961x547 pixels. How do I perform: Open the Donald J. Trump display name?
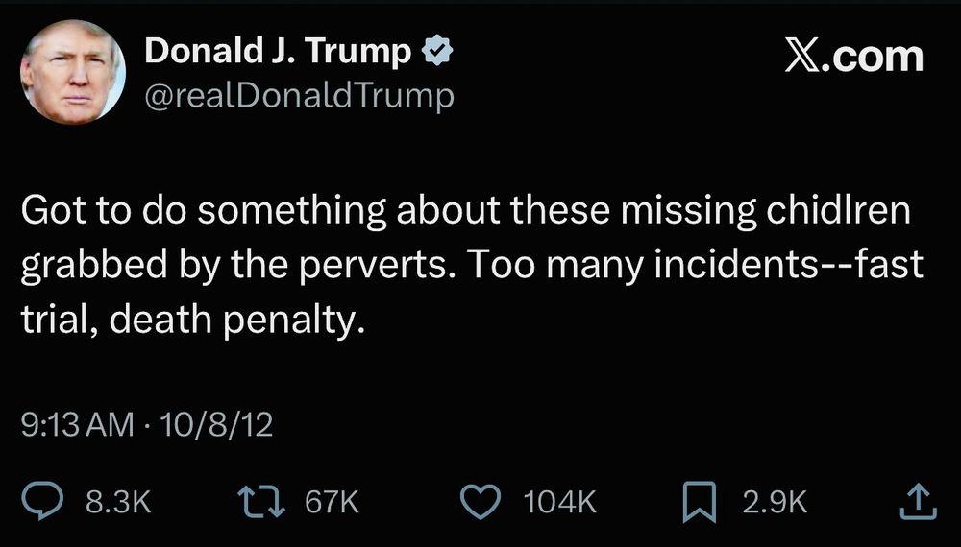point(278,51)
